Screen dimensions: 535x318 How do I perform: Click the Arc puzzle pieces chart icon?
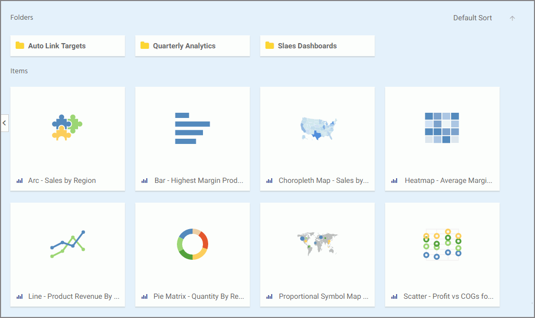tap(67, 127)
